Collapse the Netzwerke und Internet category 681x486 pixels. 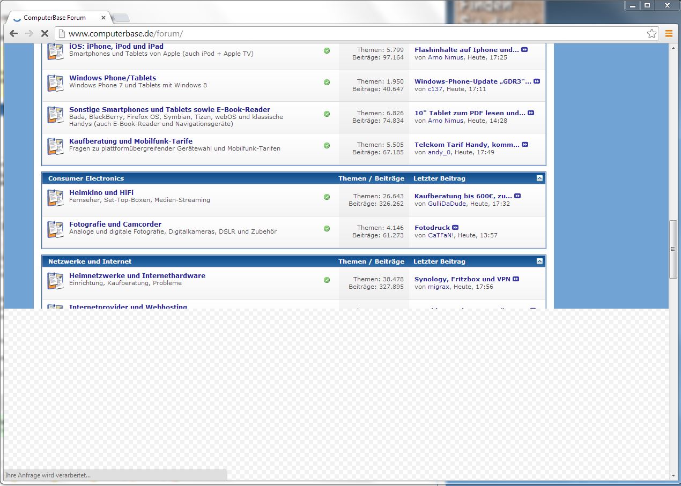[x=539, y=261]
